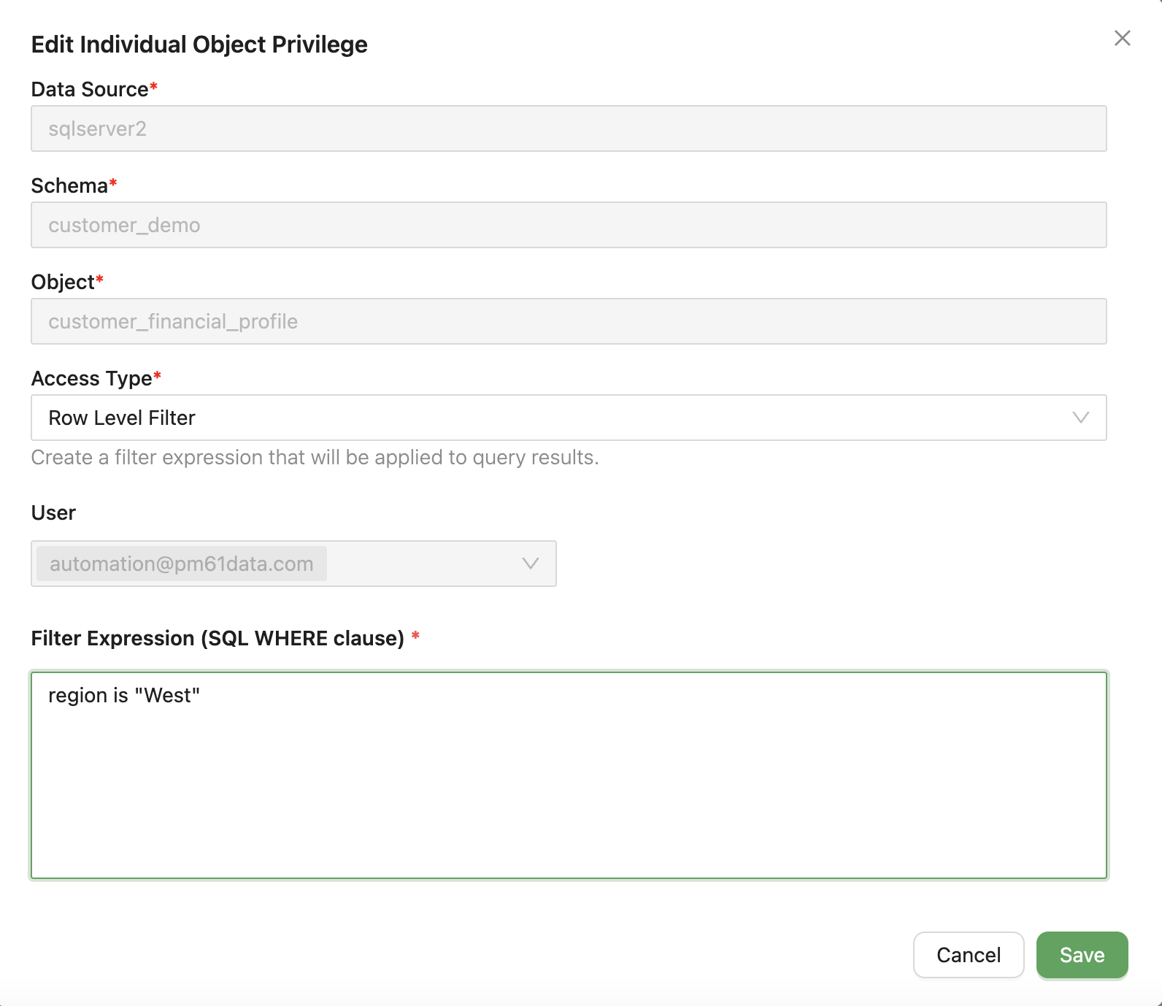The width and height of the screenshot is (1162, 1006).
Task: Click the customer_financial_profile Object field
Action: click(568, 321)
